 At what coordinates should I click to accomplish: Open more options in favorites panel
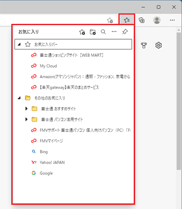(x=114, y=31)
